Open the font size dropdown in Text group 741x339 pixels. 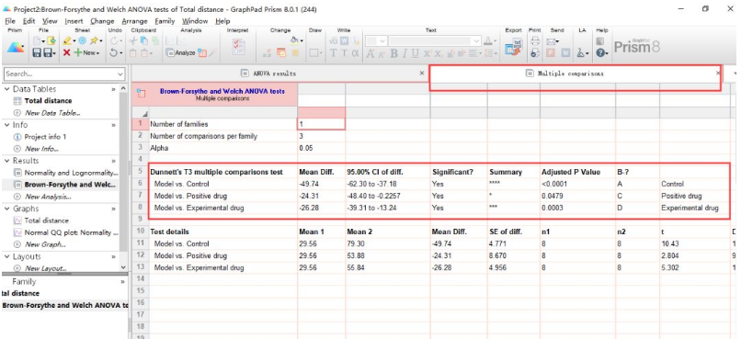coord(382,41)
